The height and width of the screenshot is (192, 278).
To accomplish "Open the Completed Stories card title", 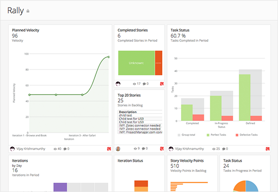I will (x=133, y=30).
